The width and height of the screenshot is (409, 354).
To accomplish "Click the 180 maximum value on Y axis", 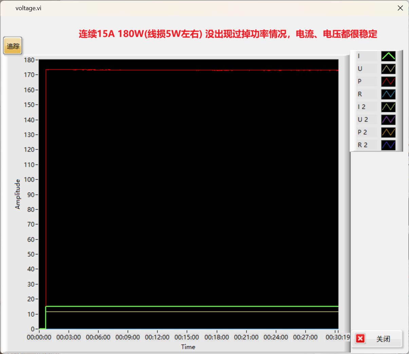I will tap(29, 60).
